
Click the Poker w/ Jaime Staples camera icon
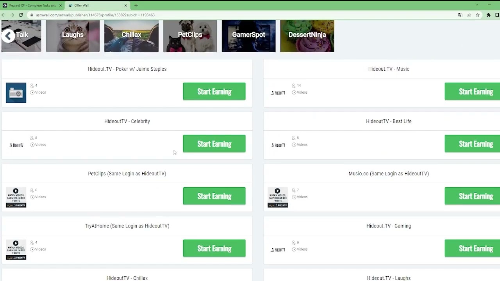point(16,92)
